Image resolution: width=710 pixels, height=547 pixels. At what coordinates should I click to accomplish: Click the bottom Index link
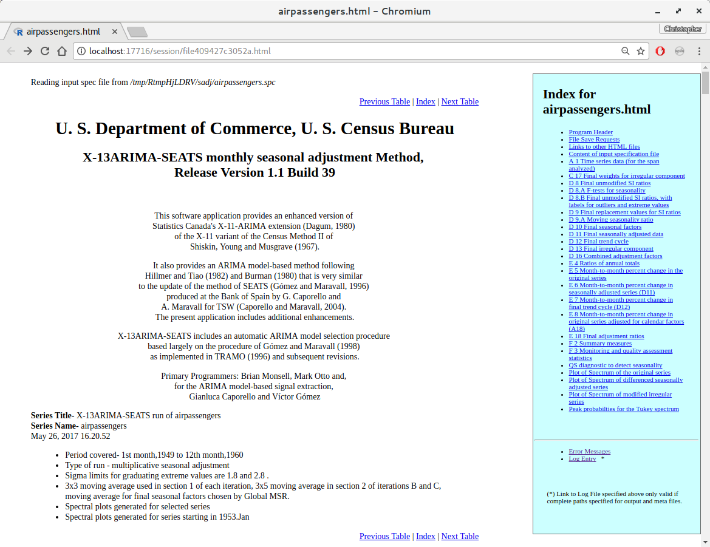coord(426,536)
